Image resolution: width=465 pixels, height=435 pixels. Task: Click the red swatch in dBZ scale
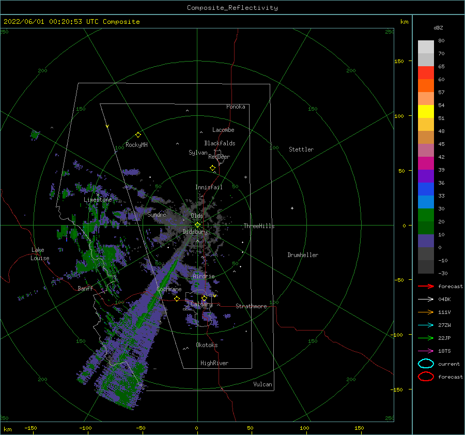[426, 73]
